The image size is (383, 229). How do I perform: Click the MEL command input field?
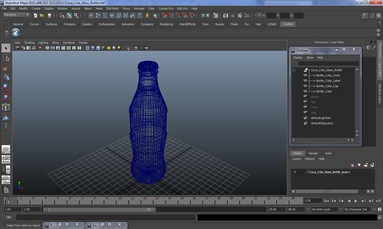[x=106, y=217]
